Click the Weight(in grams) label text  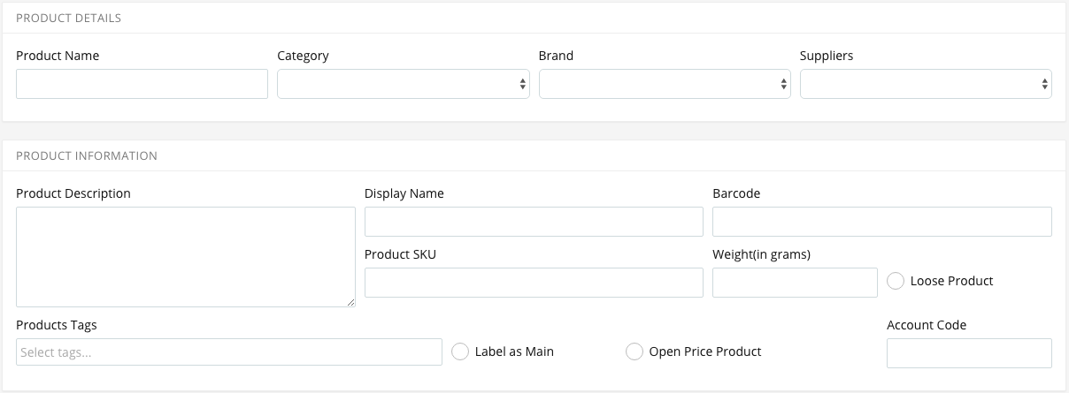point(762,254)
